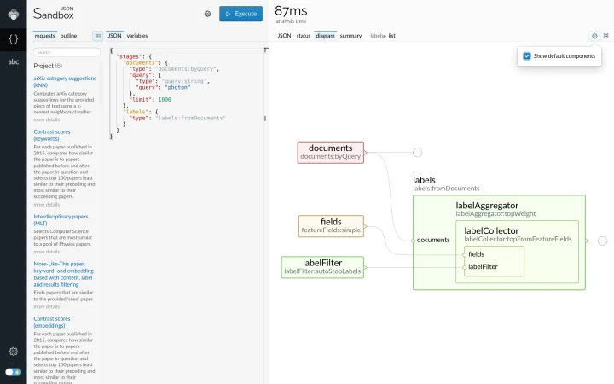
Task: Click the diagram settings gear icon
Action: pyautogui.click(x=594, y=36)
